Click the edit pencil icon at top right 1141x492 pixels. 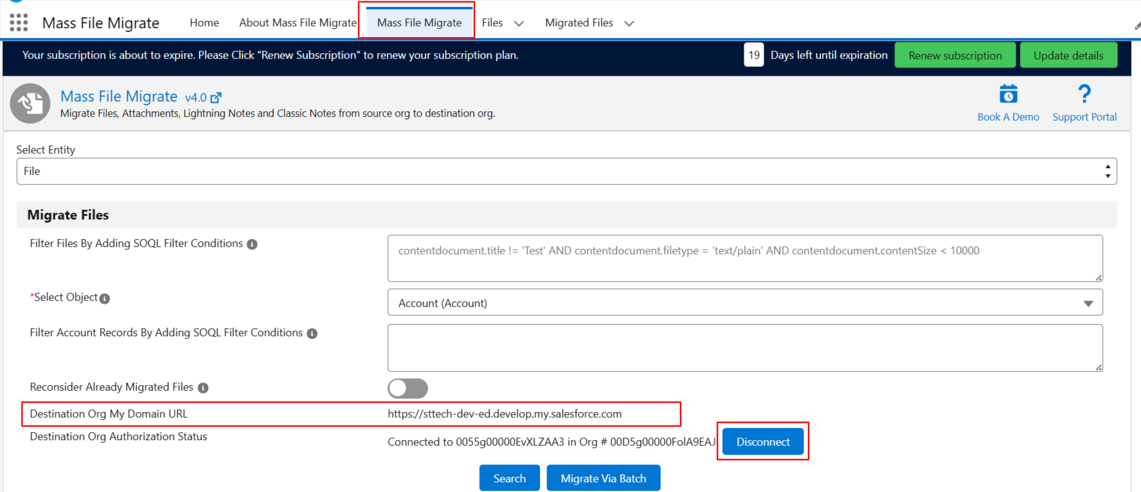pyautogui.click(x=1137, y=26)
